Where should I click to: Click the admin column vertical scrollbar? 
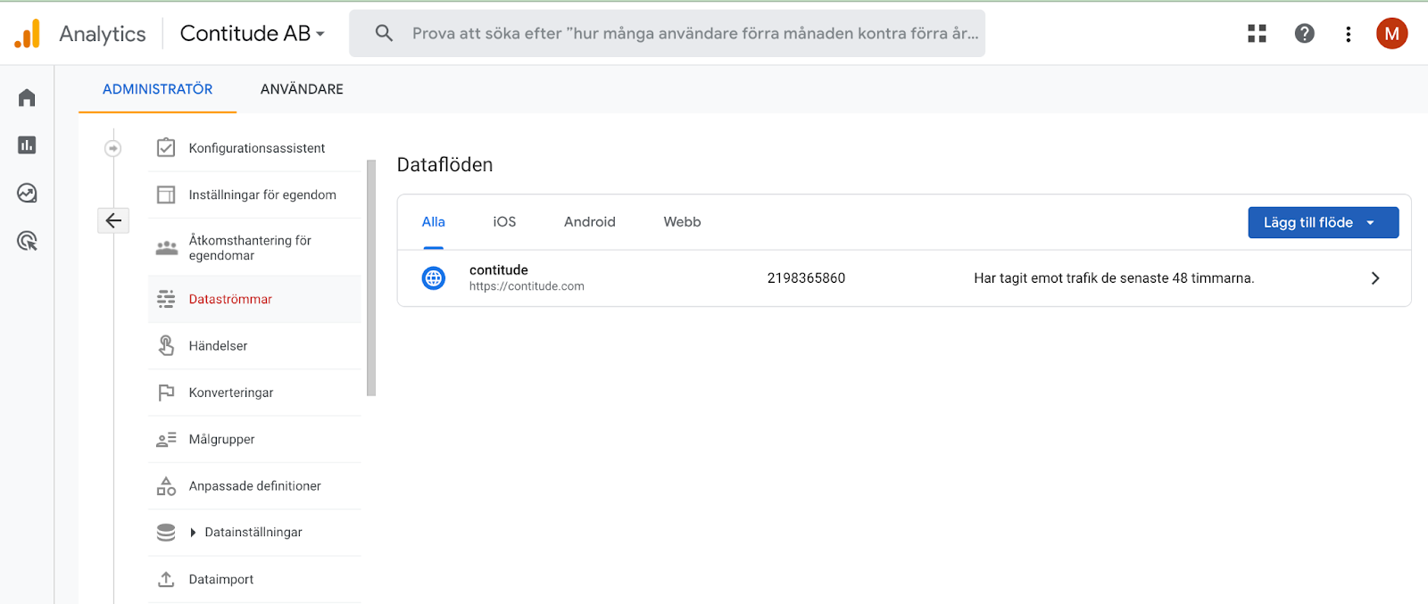[371, 277]
